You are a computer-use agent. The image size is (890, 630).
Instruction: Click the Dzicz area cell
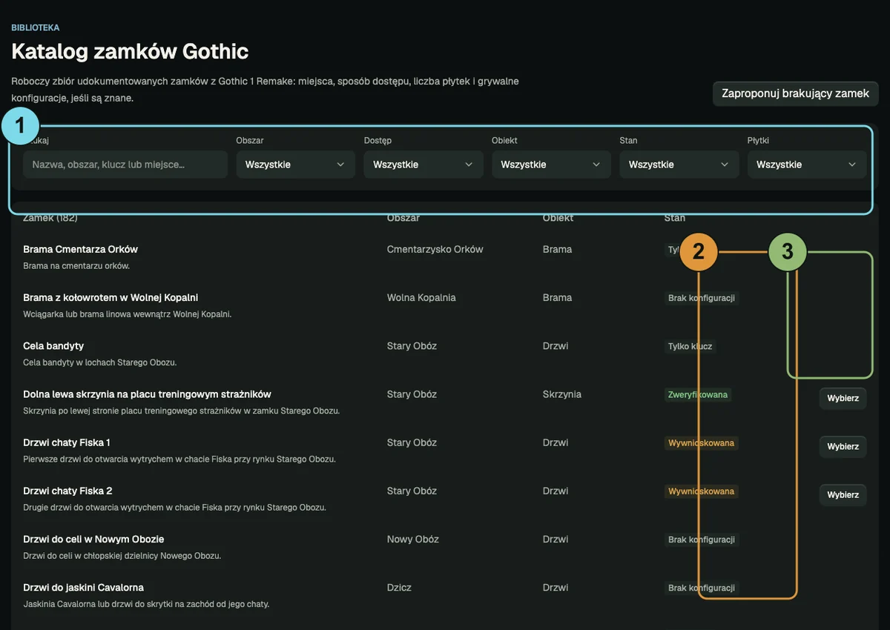(399, 587)
